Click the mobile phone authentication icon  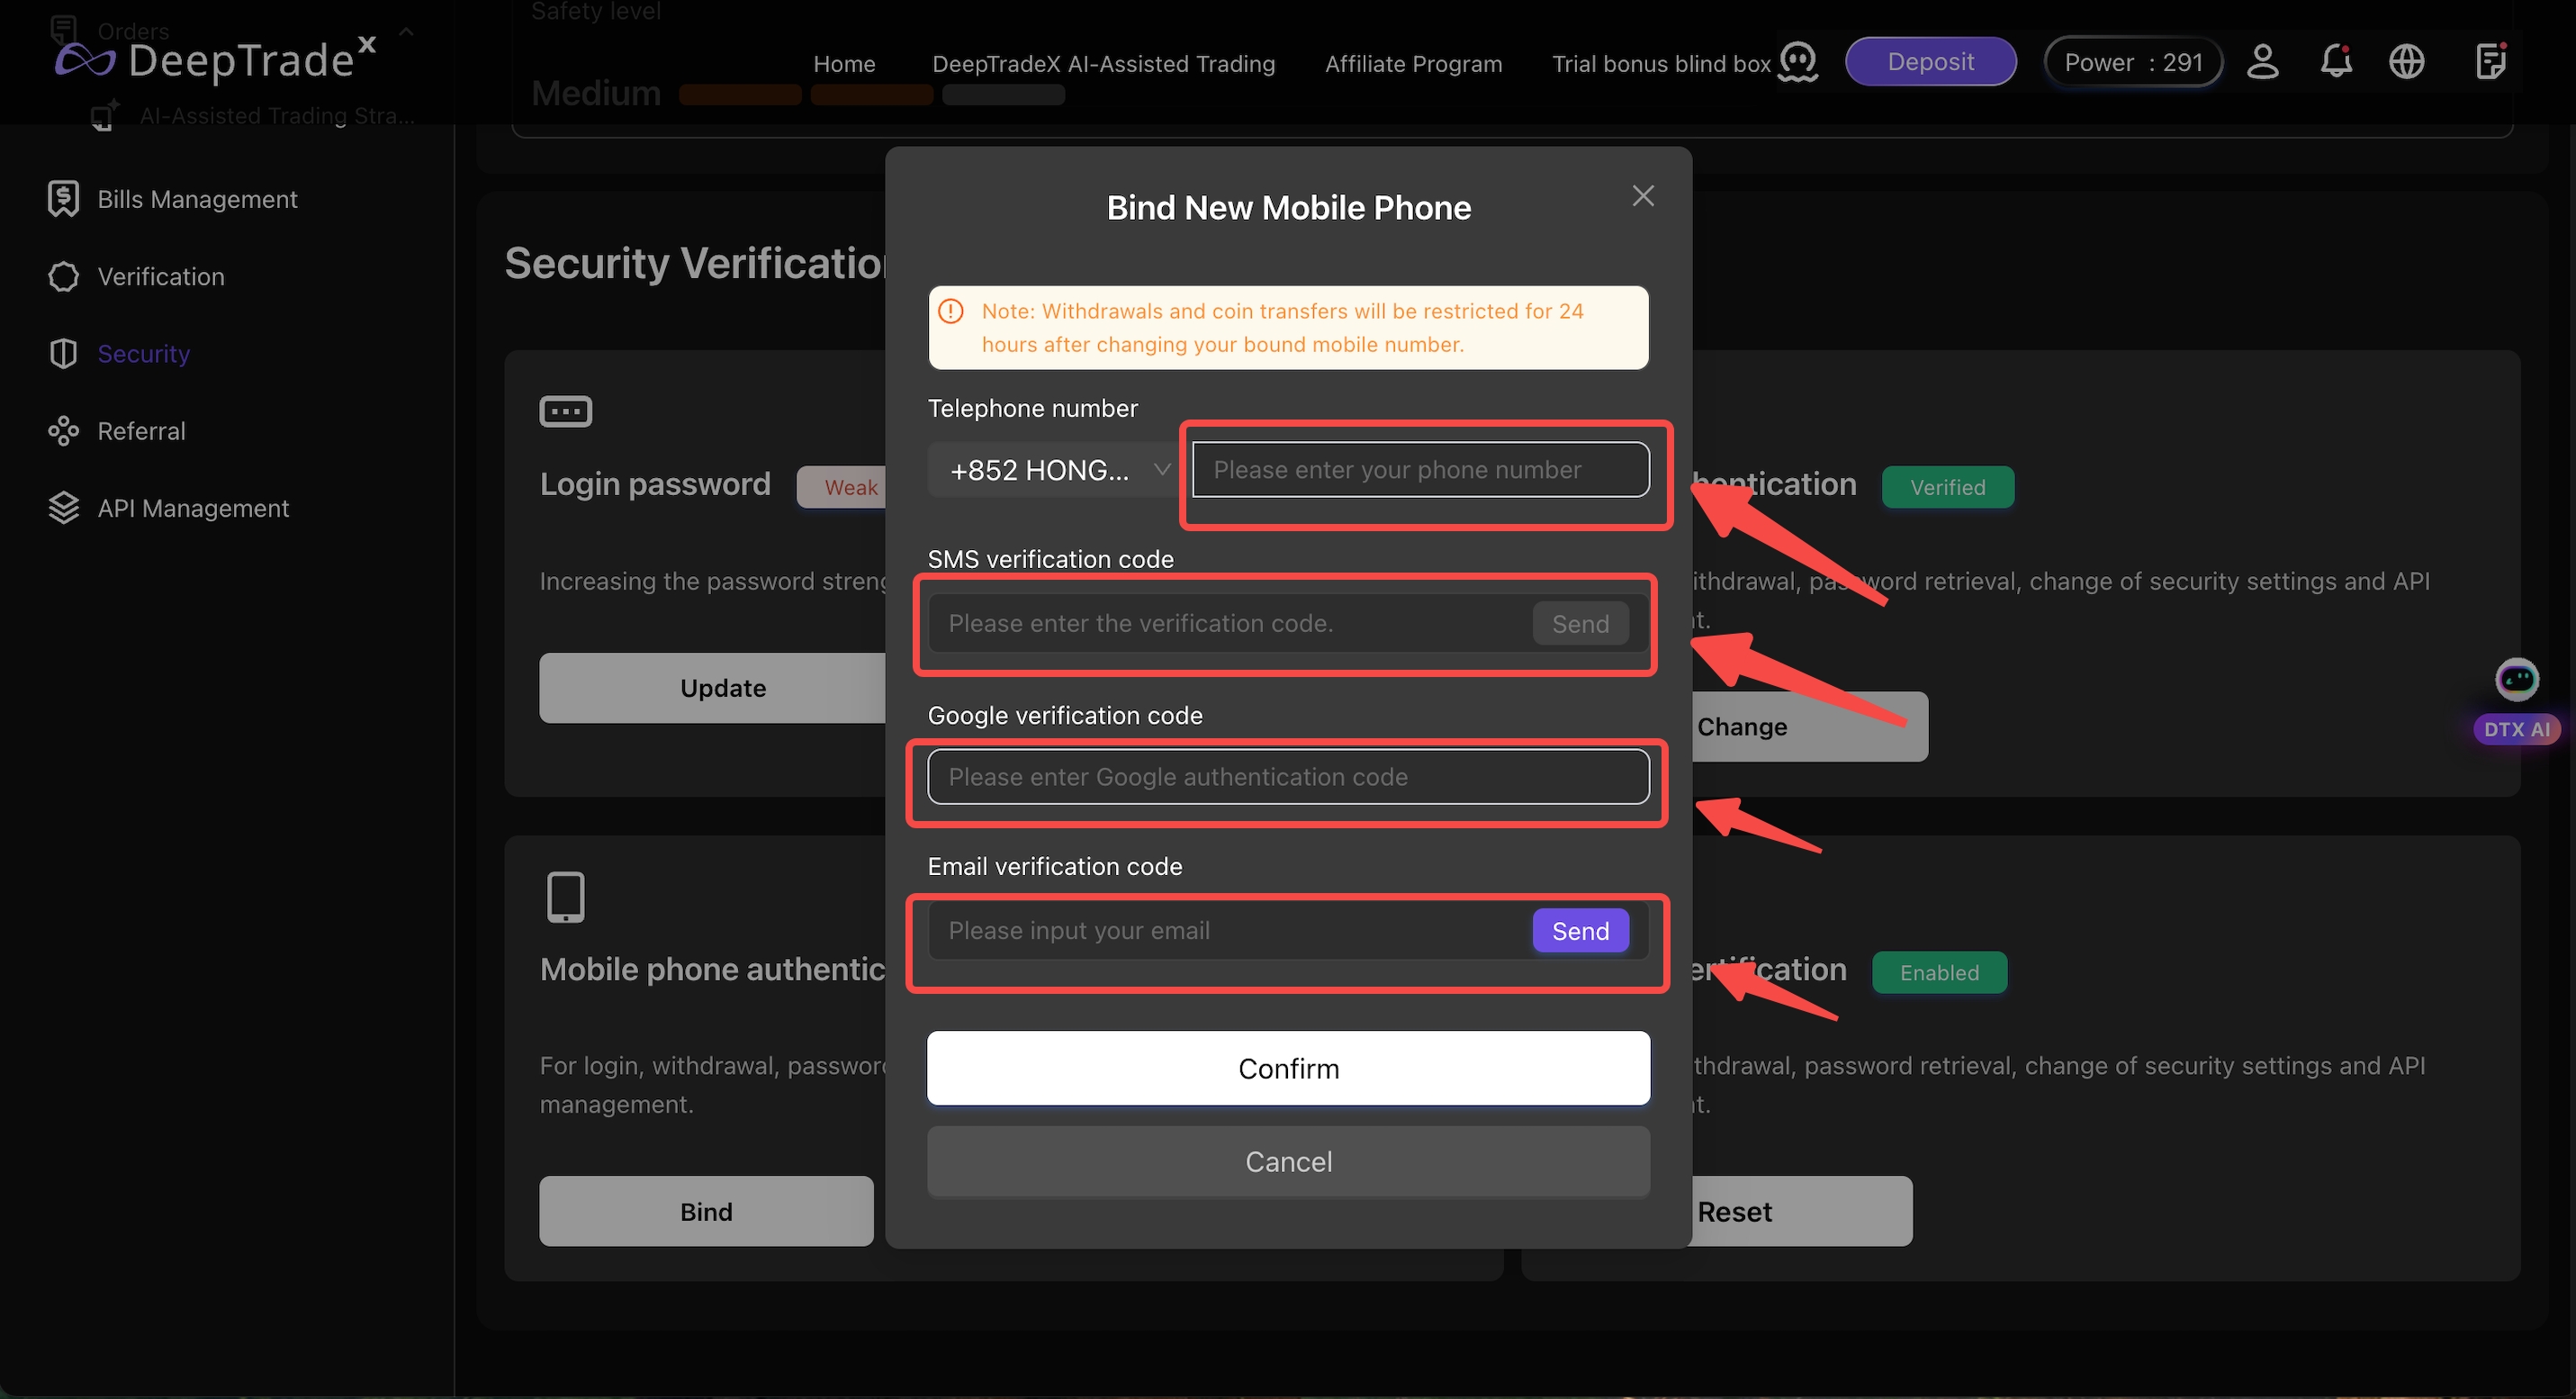pos(566,896)
